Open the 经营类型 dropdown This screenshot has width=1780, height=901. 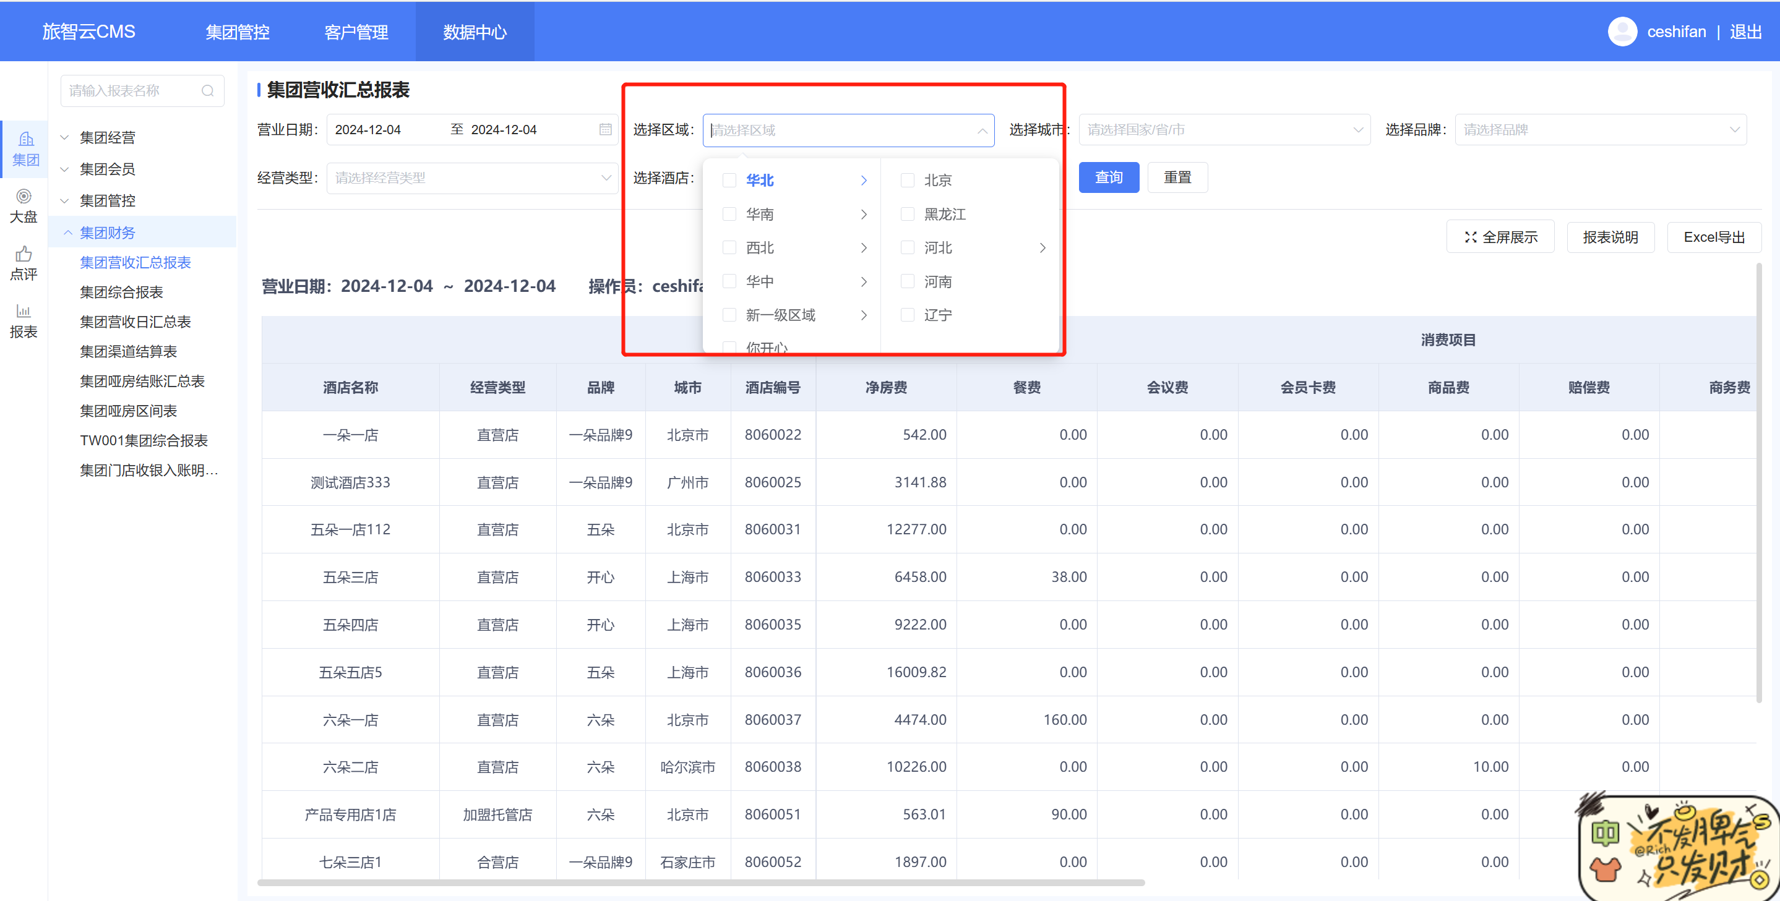(472, 177)
